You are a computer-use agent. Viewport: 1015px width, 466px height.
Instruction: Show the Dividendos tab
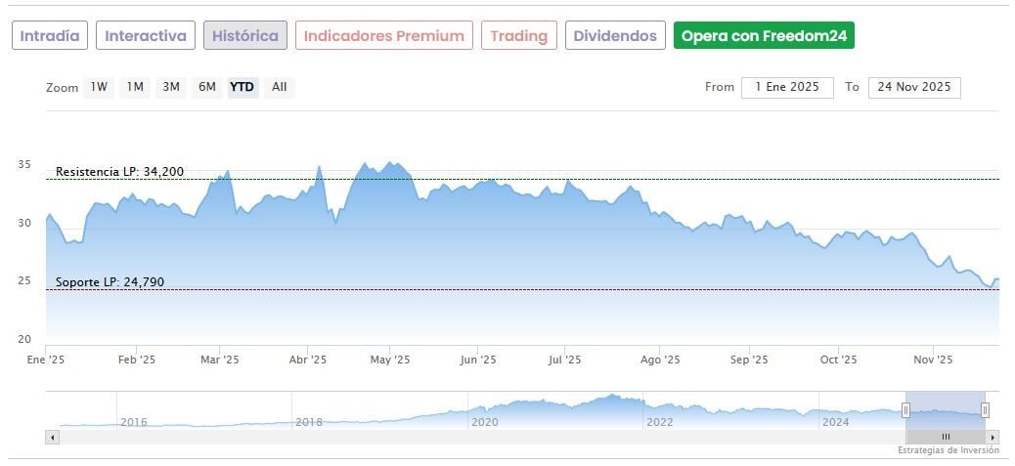615,36
